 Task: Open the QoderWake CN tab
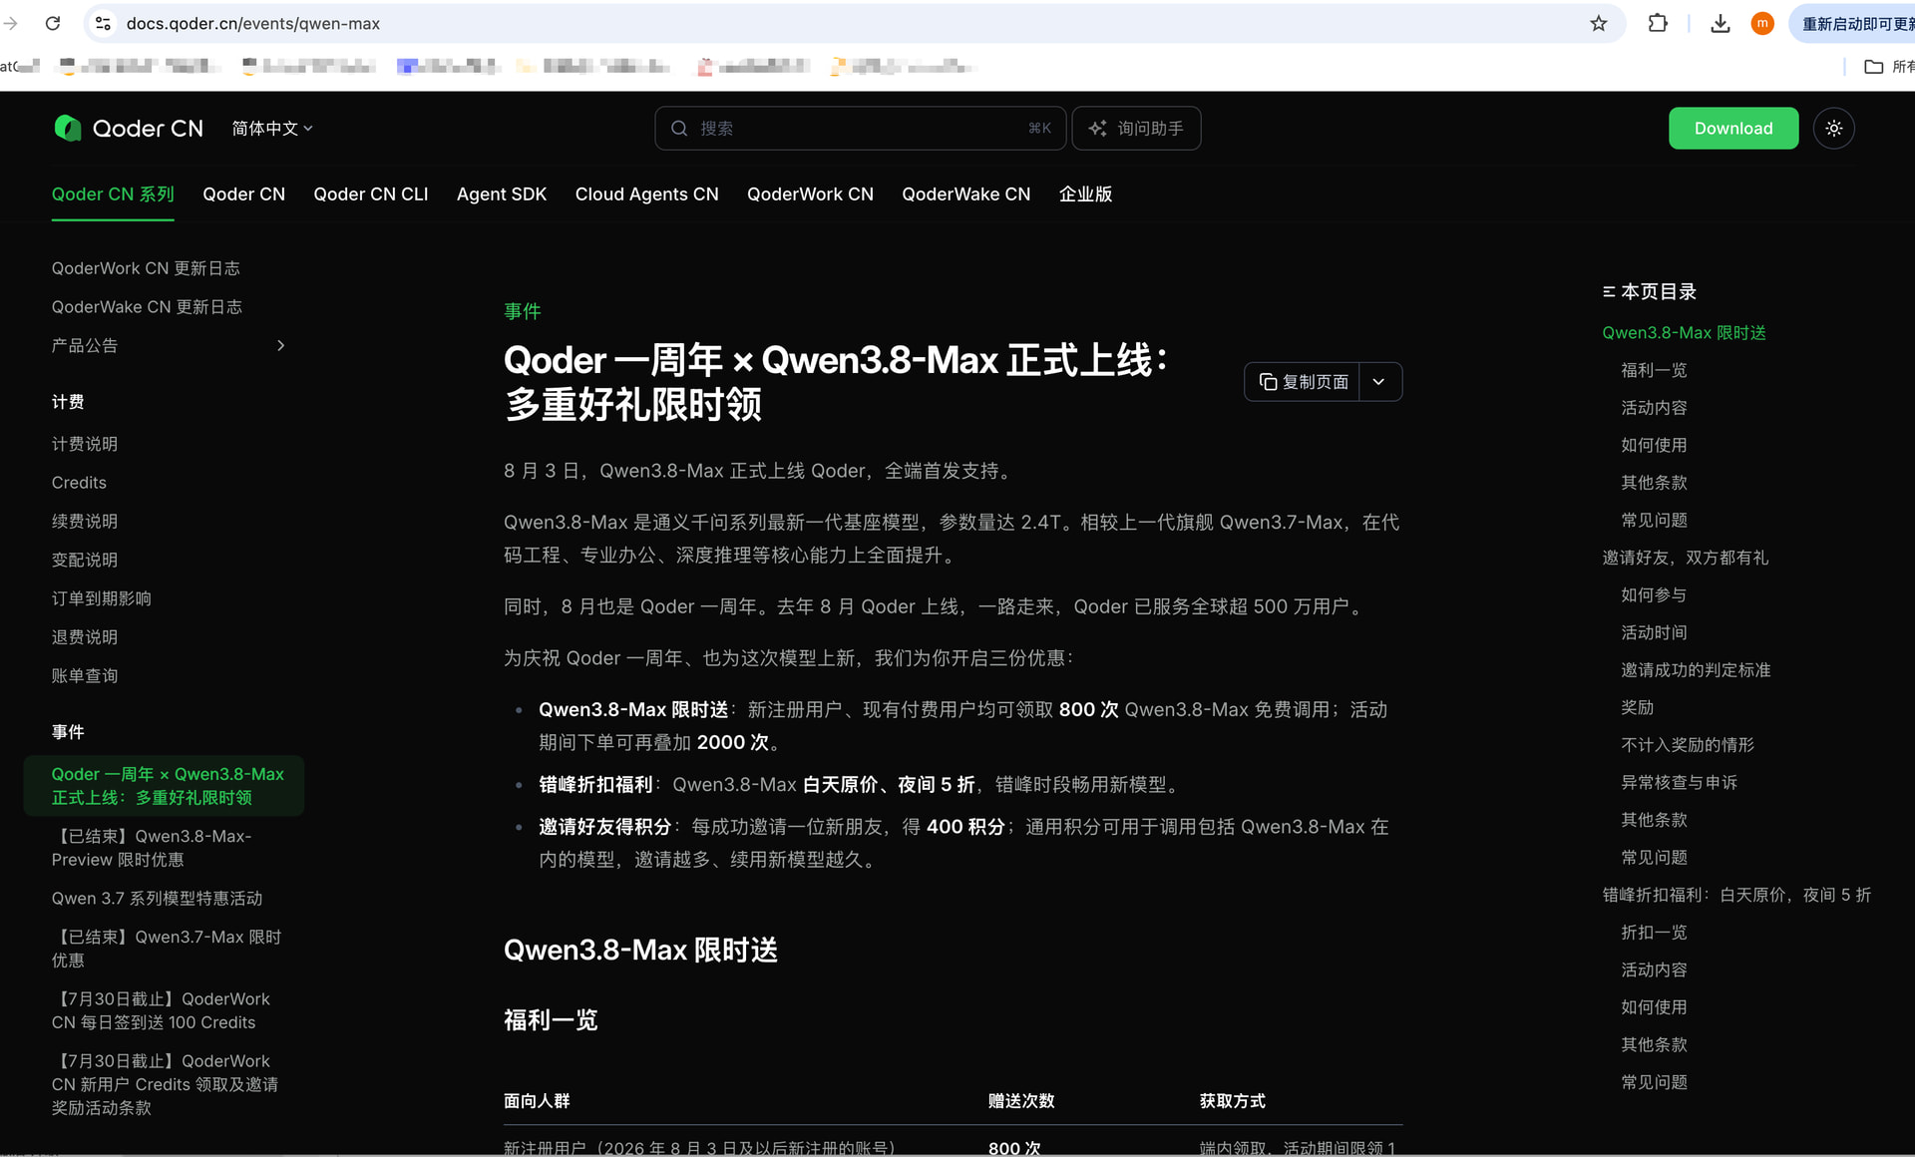(x=966, y=194)
